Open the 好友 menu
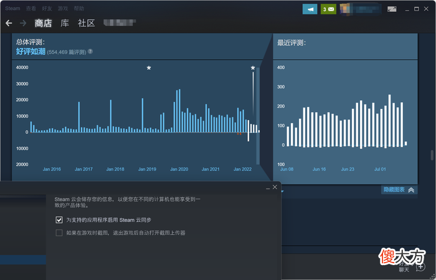This screenshot has width=436, height=280. click(x=47, y=9)
